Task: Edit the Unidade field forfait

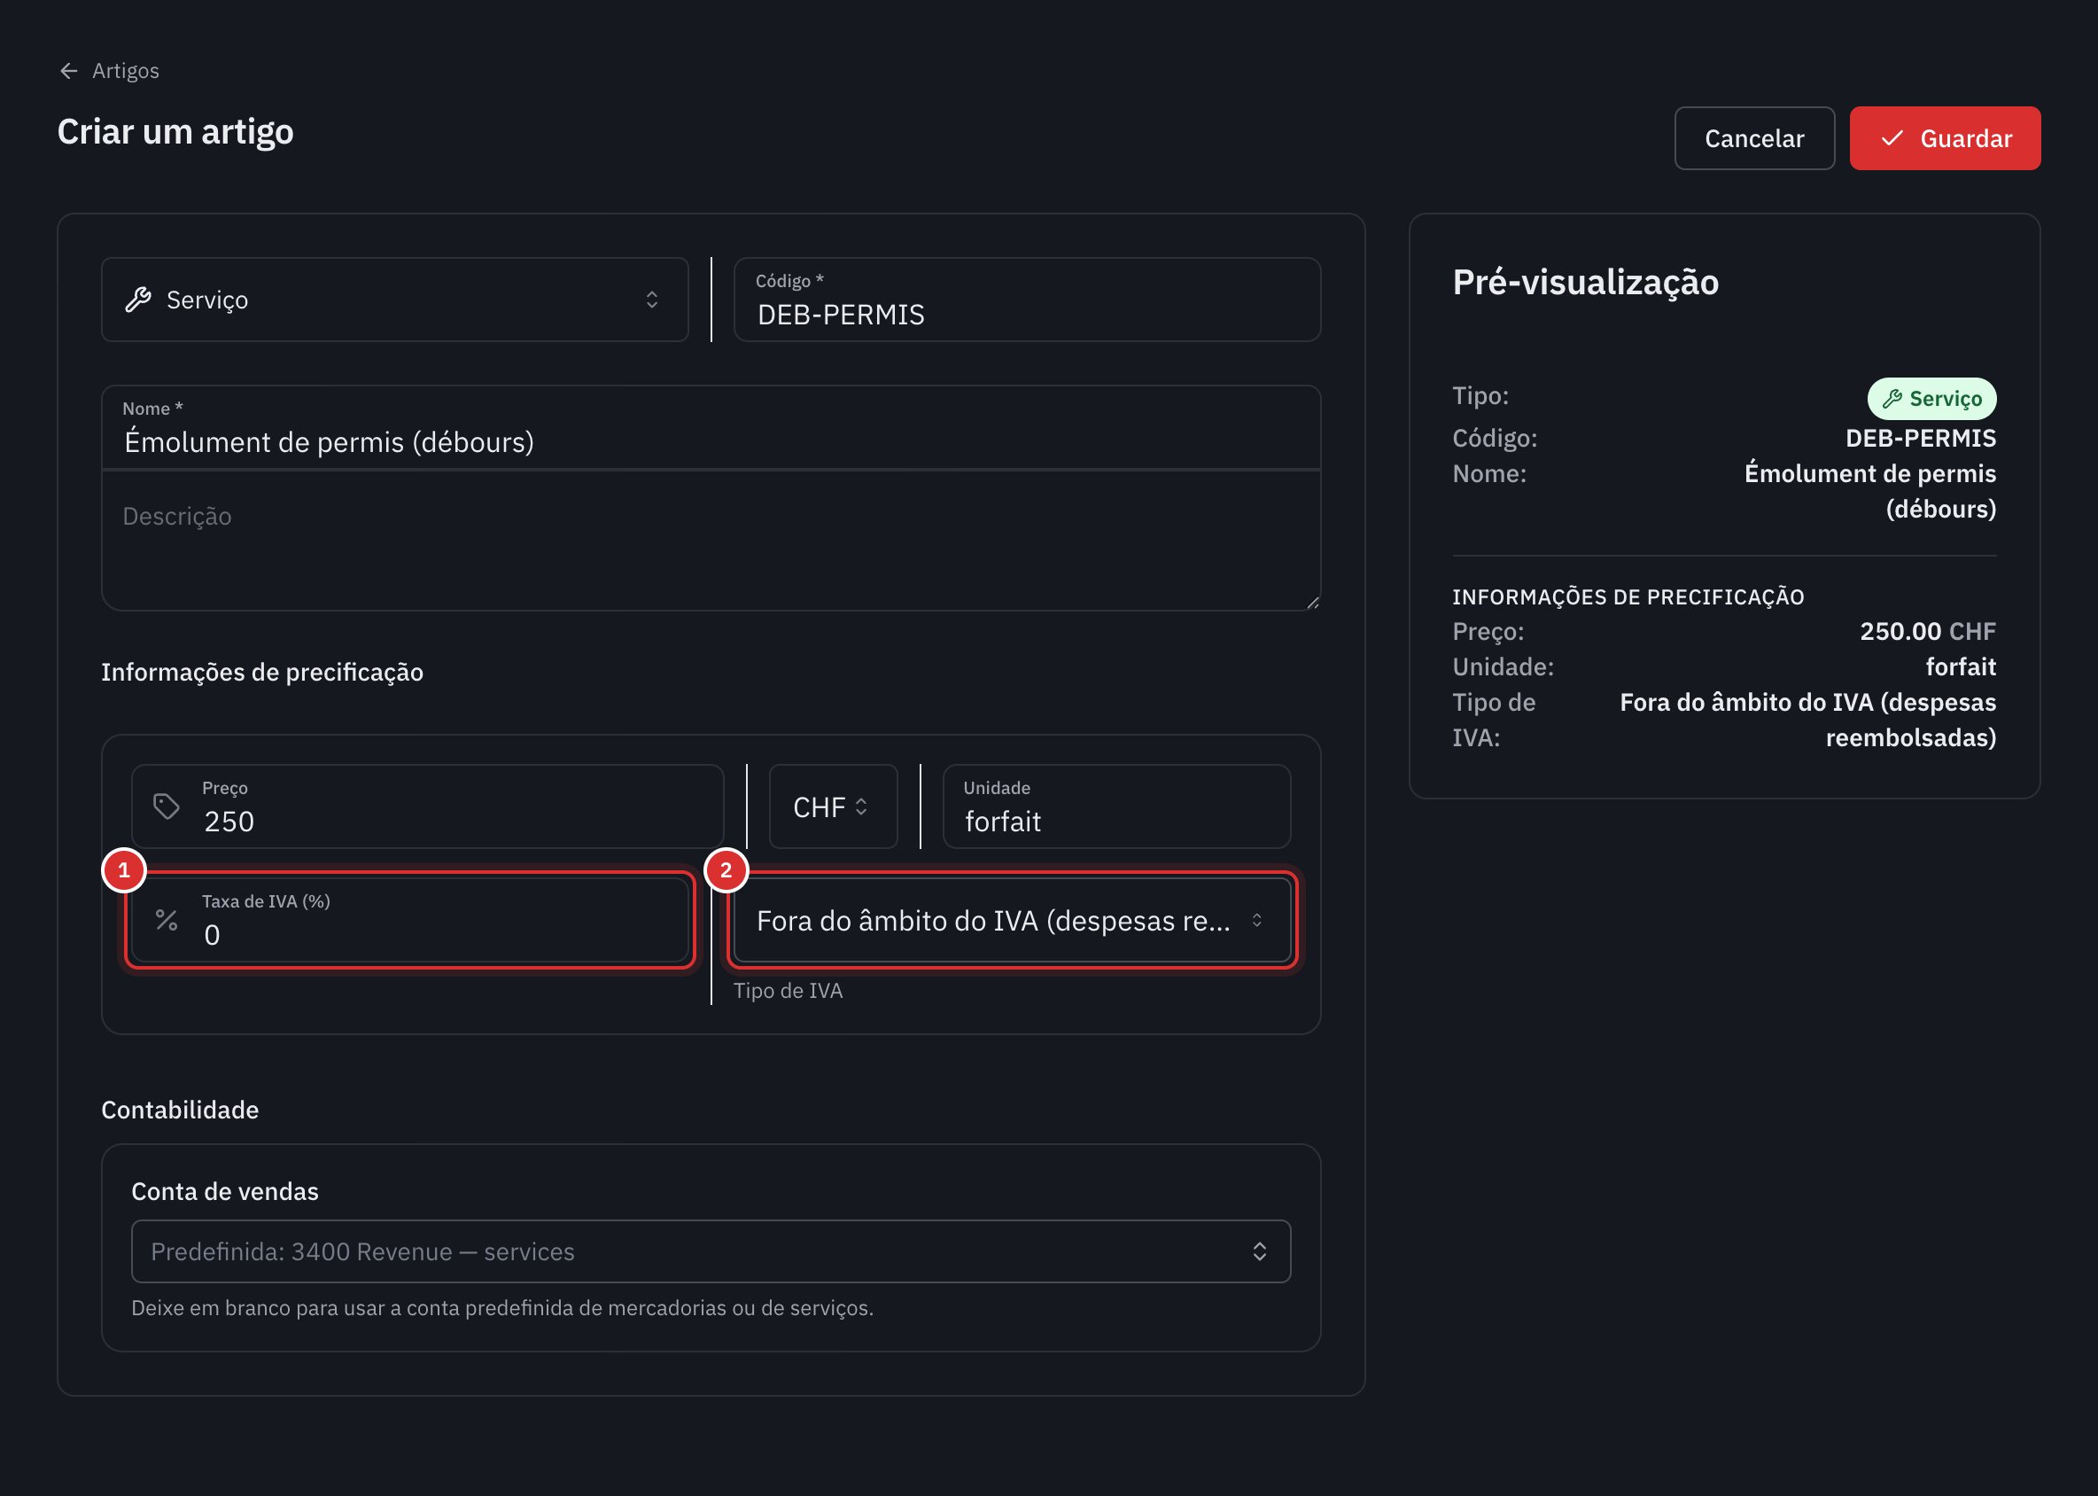Action: pyautogui.click(x=1116, y=806)
